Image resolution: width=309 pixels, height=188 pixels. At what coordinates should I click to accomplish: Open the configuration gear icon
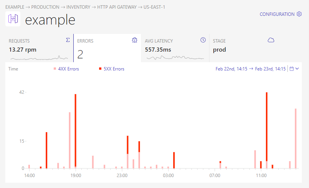[x=299, y=14]
